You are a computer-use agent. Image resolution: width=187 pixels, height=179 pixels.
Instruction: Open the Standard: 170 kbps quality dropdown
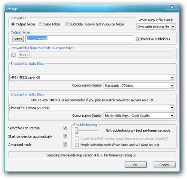139,85
